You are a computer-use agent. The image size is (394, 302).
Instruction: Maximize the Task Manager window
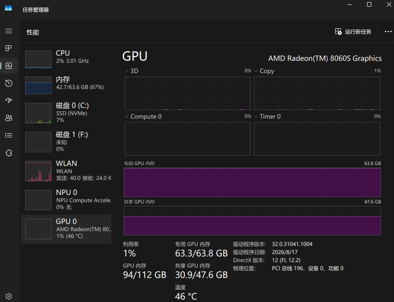pos(369,4)
